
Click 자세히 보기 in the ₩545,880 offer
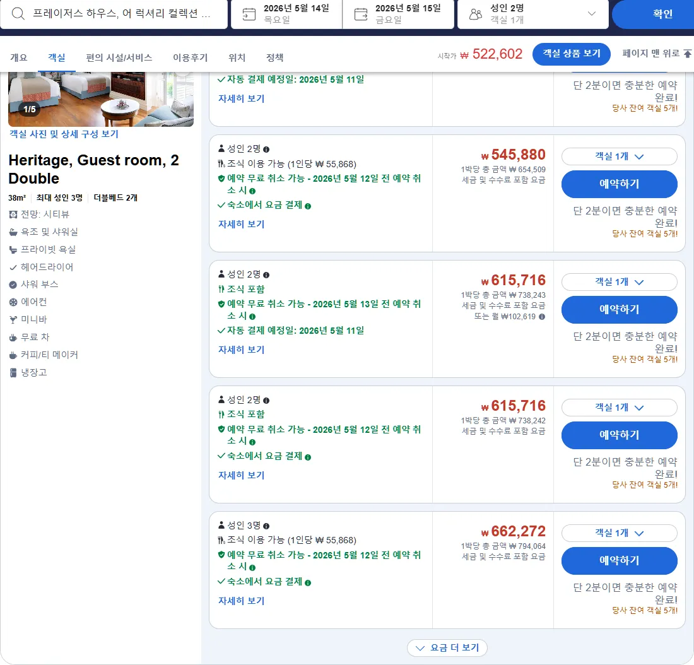tap(241, 225)
